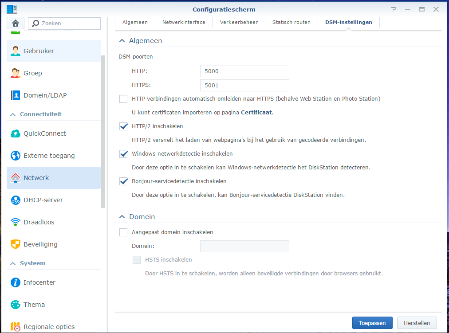Collapse the Domein section chevron
This screenshot has height=333, width=449.
pyautogui.click(x=122, y=217)
